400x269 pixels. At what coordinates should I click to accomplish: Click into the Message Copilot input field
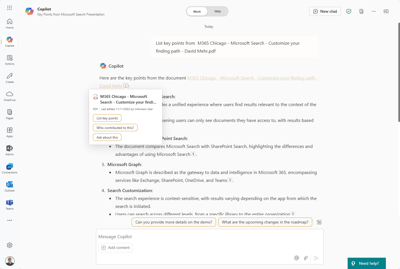pyautogui.click(x=209, y=237)
